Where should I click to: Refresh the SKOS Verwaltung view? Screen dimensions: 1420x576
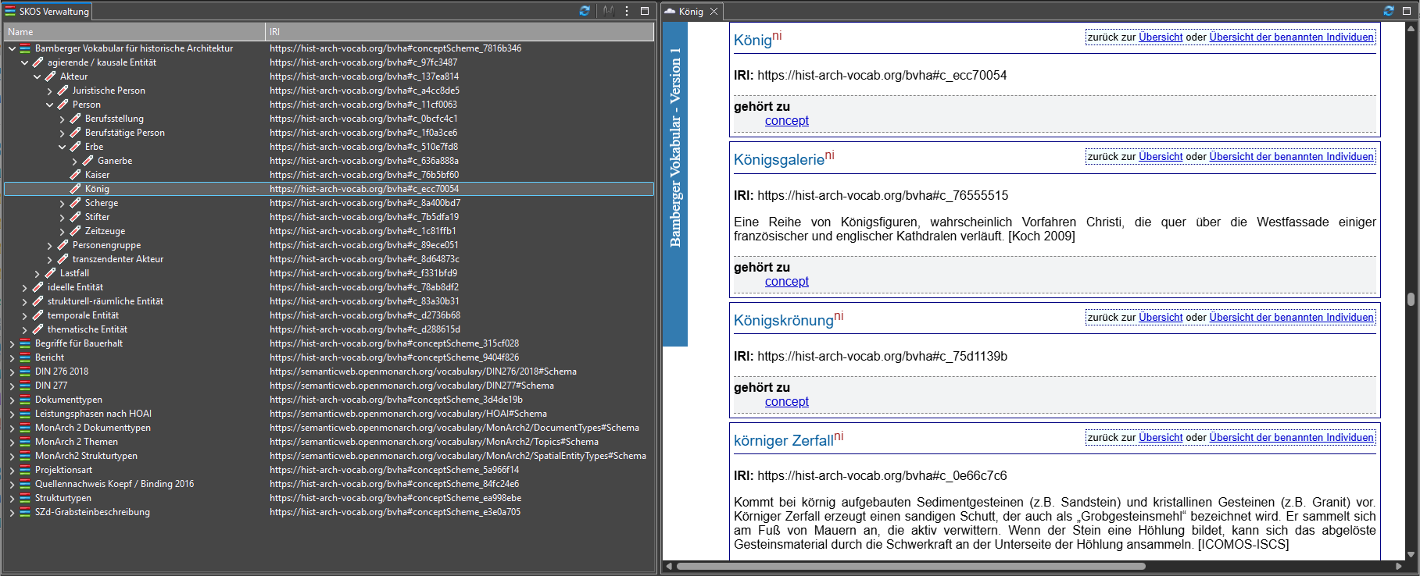coord(585,11)
